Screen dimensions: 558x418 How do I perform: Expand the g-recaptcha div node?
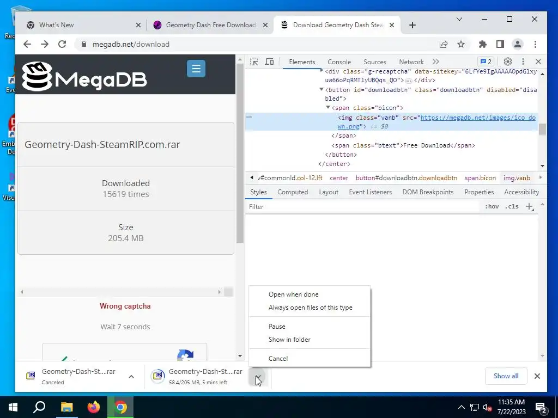322,71
